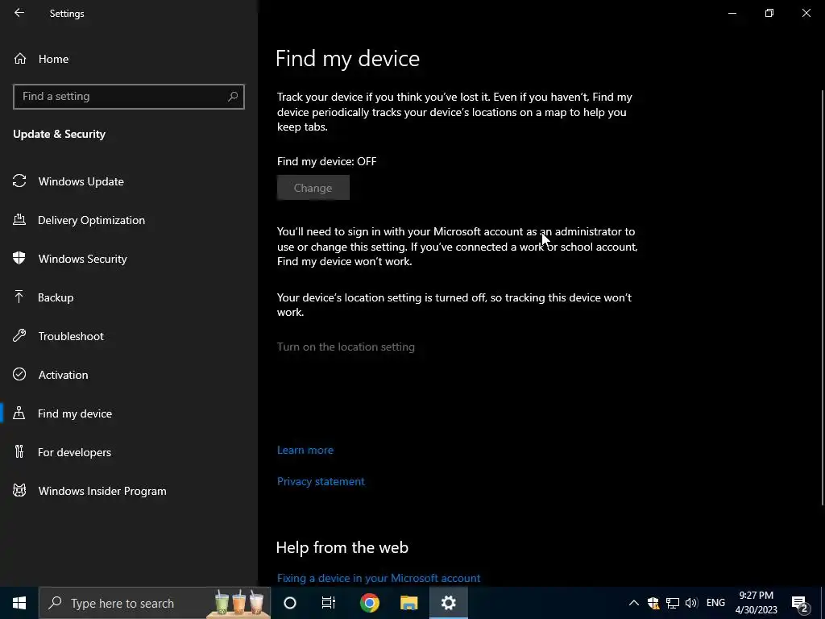Click the Find a setting search box
This screenshot has width=825, height=619.
[x=129, y=97]
